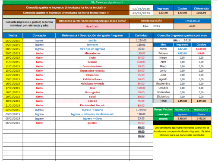Select the date cell 20/01/2015
218x161 pixels.
13,101
